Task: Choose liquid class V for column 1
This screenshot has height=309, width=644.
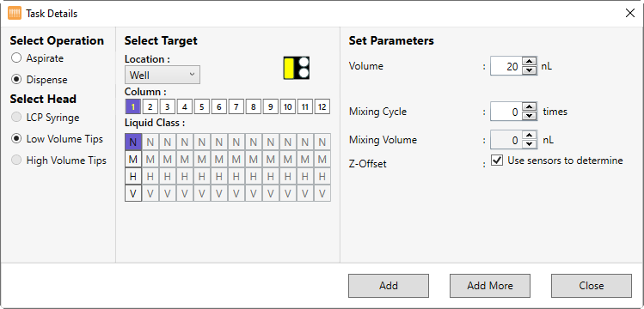Action: pos(133,193)
